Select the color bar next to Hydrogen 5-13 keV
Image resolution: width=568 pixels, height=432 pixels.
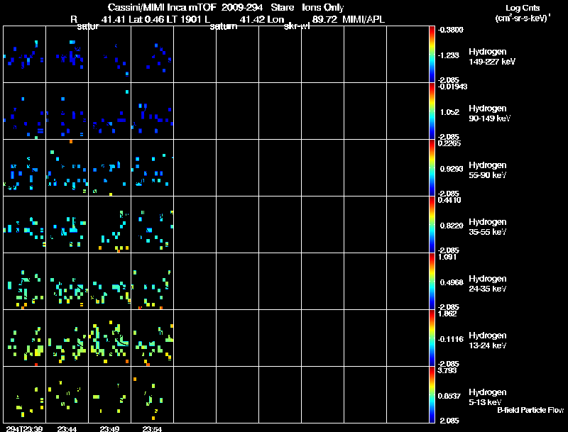point(432,394)
